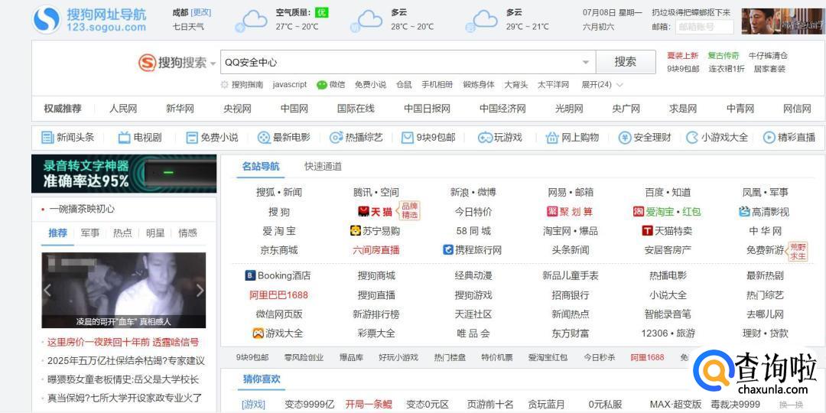
Task: Select the 情感 news tab
Action: click(x=187, y=233)
